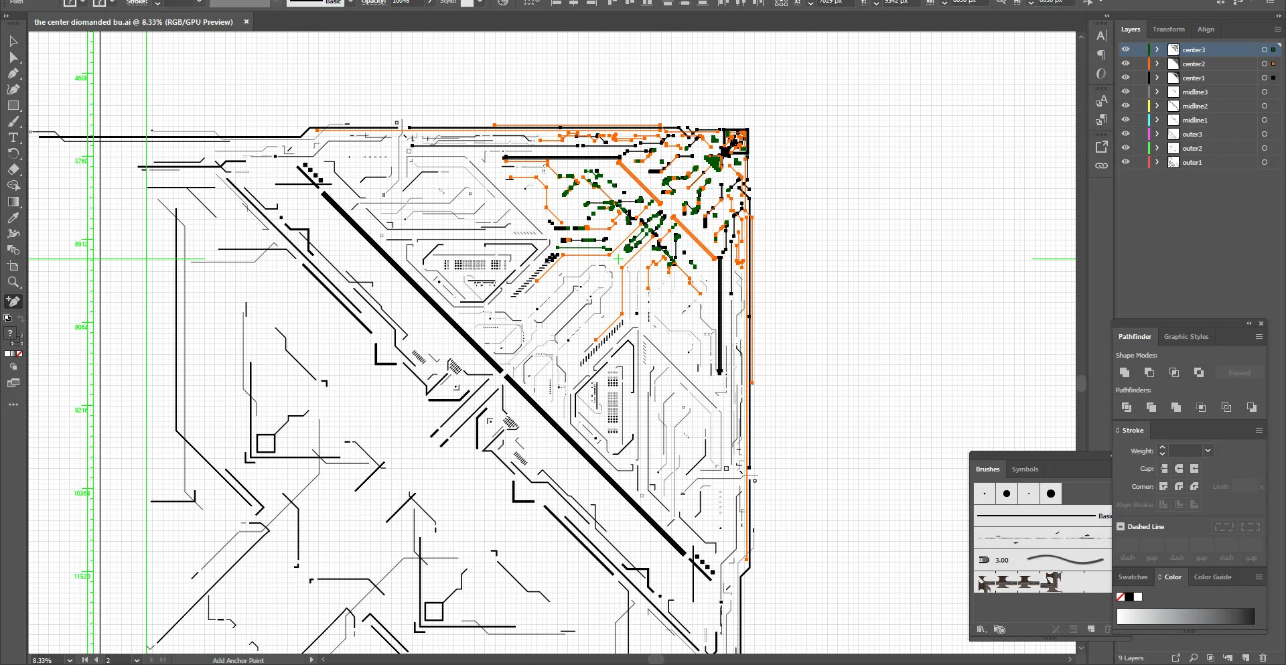The height and width of the screenshot is (665, 1286).
Task: Open the Stroke panel options menu
Action: click(x=1259, y=430)
